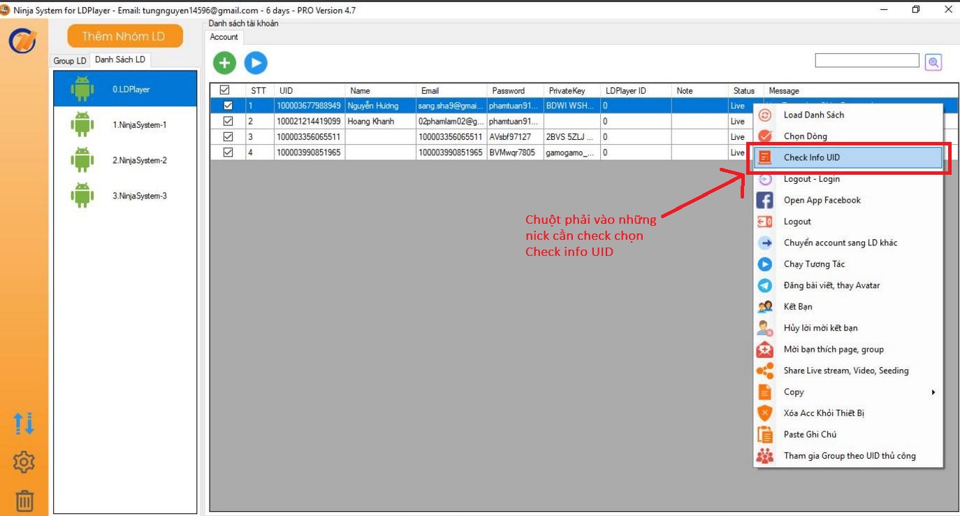Screen dimensions: 960x516
Task: Uncheck checkbox for row 4
Action: pos(228,152)
